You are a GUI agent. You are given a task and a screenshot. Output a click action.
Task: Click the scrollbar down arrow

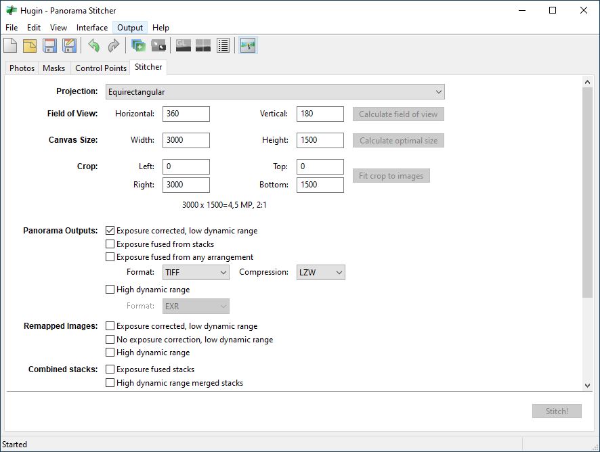[x=587, y=386]
